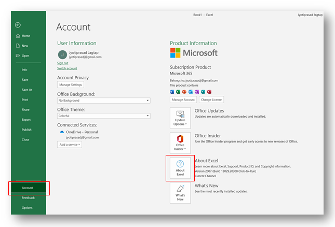Click the Version 2007 build text
This screenshot has height=227, width=335.
[225, 171]
